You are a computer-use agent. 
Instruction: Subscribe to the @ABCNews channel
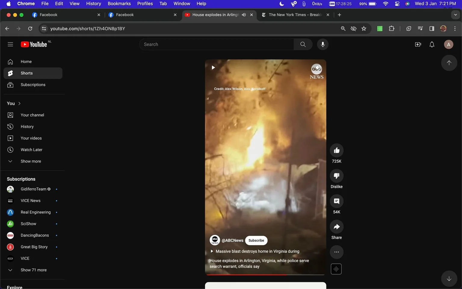pyautogui.click(x=256, y=241)
